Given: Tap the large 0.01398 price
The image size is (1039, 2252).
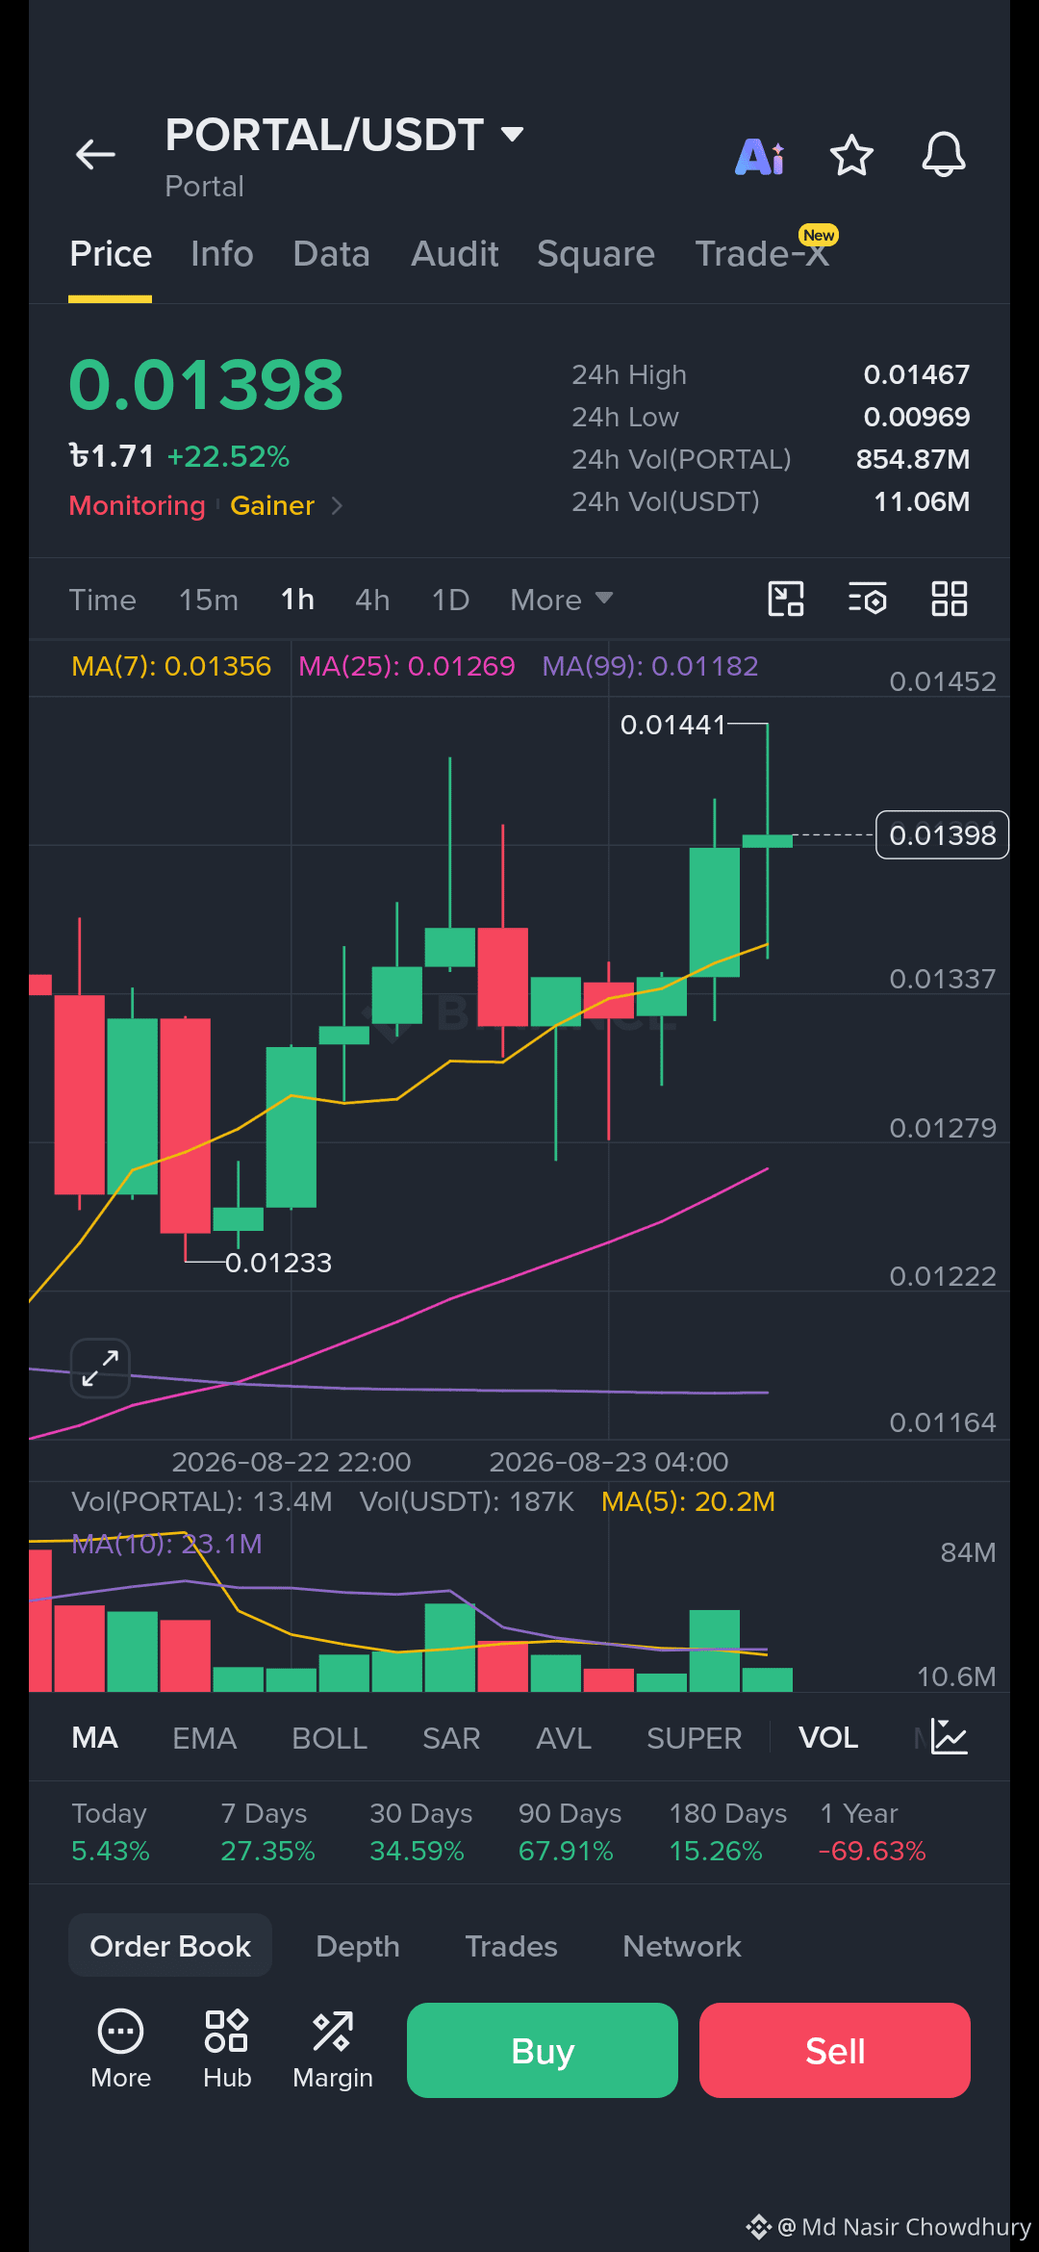Looking at the screenshot, I should (206, 385).
